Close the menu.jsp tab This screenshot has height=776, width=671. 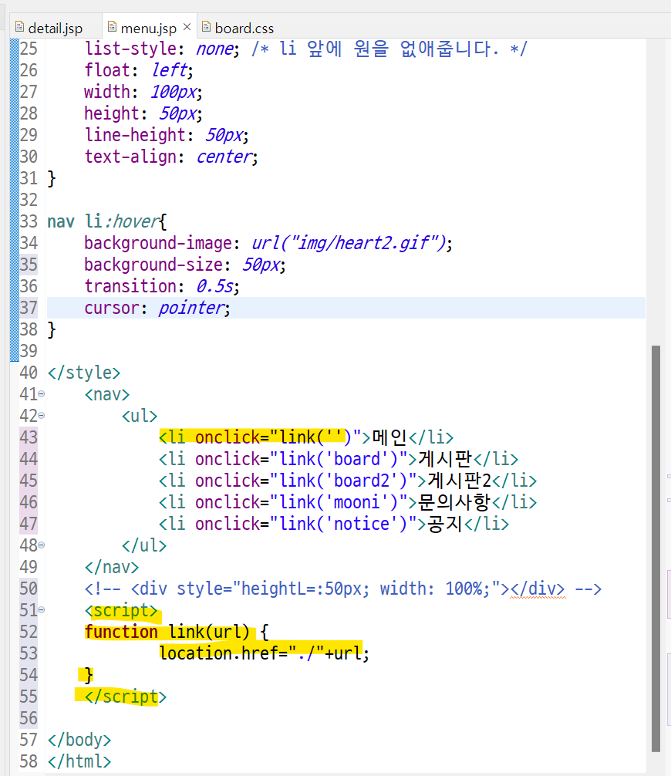(x=187, y=27)
